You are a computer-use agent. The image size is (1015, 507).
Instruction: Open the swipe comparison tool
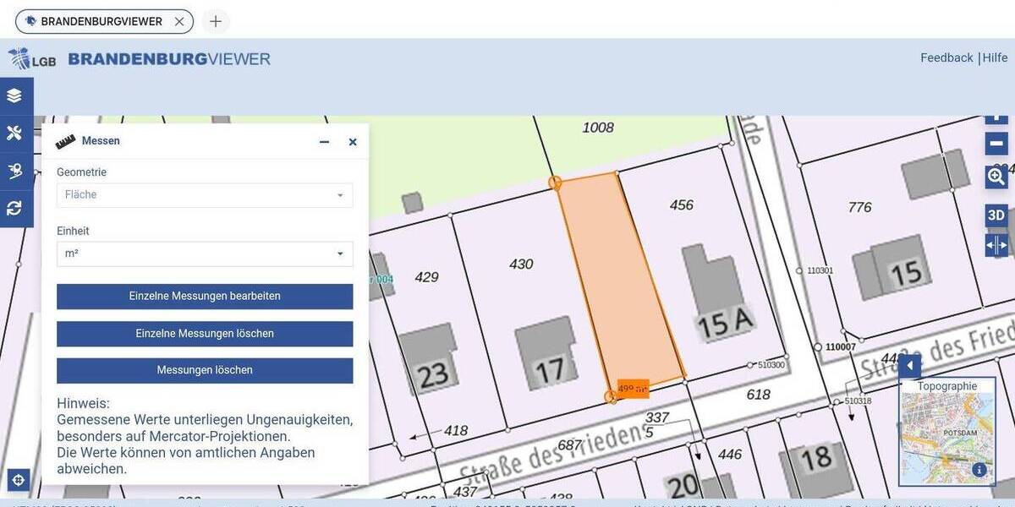pos(996,246)
